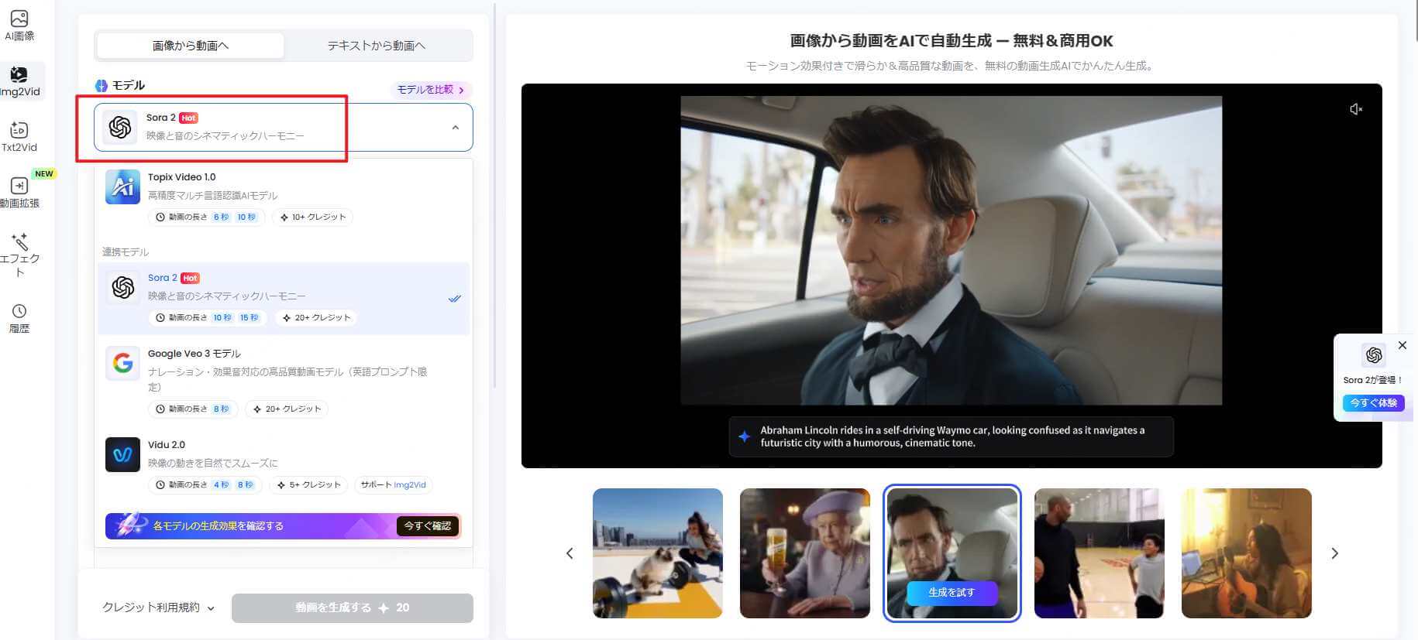
Task: Select the Queen with beer thumbnail
Action: (x=804, y=553)
